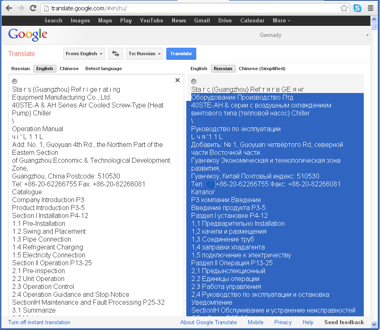Click source line '3.1 Summarize'
This screenshot has width=380, height=330.
tap(34, 310)
